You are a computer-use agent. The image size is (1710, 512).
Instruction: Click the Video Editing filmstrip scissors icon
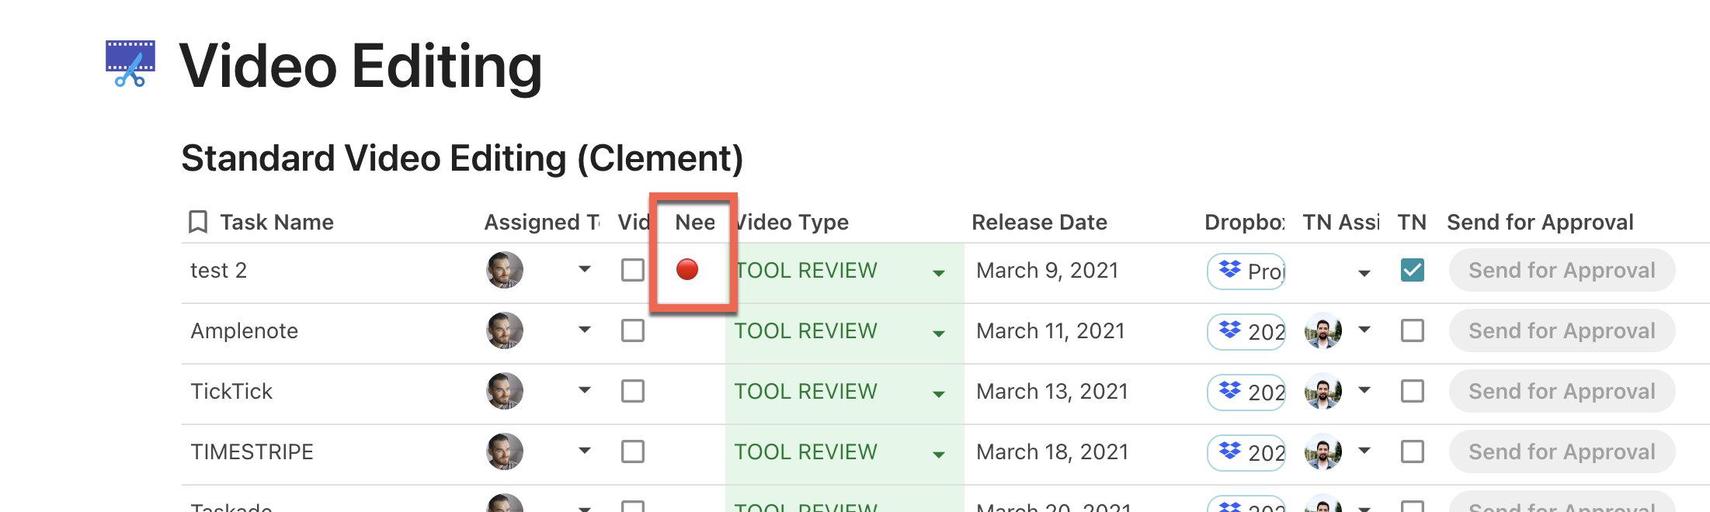130,64
